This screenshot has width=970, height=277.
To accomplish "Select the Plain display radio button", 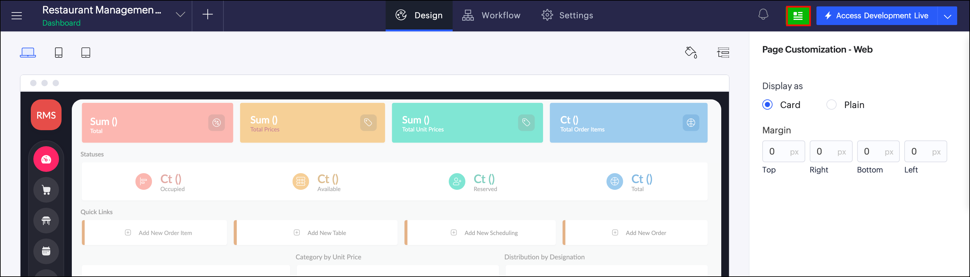I will coord(832,105).
